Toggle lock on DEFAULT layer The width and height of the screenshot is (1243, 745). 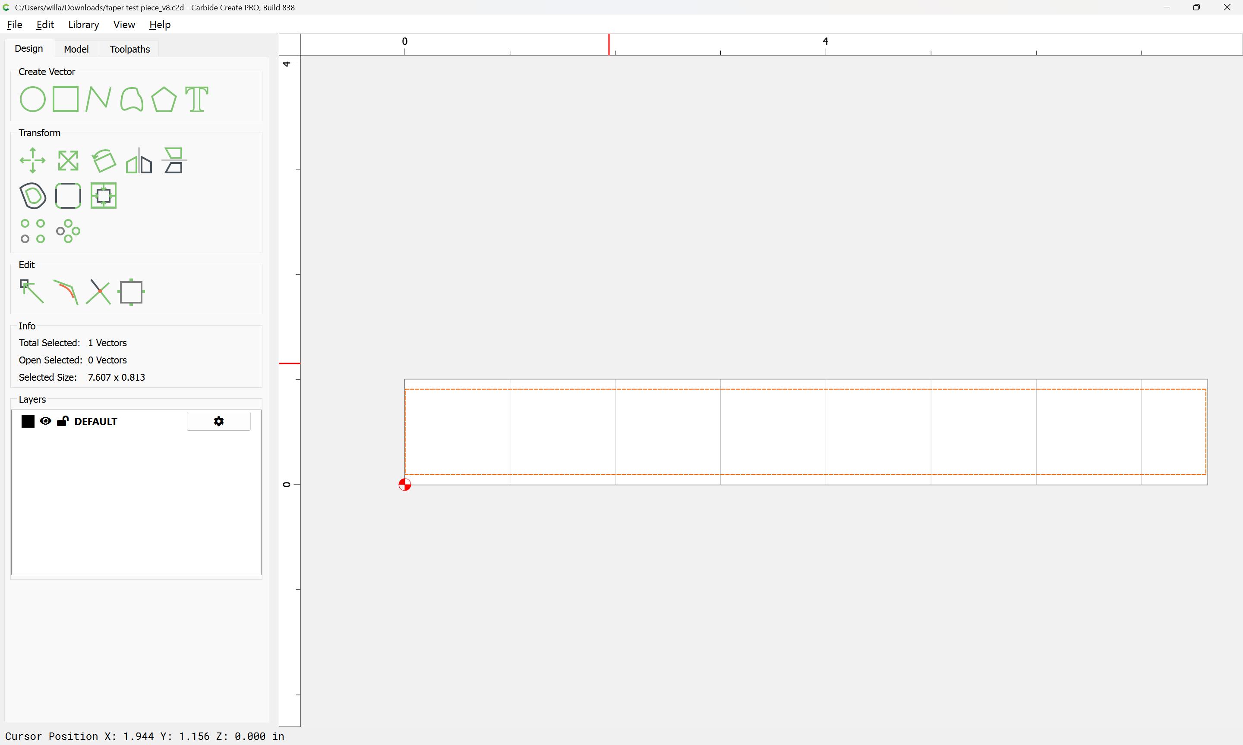[62, 421]
